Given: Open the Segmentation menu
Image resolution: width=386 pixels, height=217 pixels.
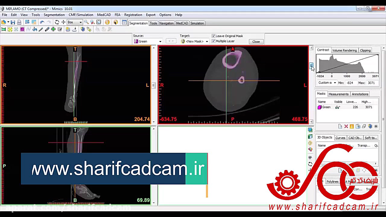Looking at the screenshot, I should coord(54,15).
